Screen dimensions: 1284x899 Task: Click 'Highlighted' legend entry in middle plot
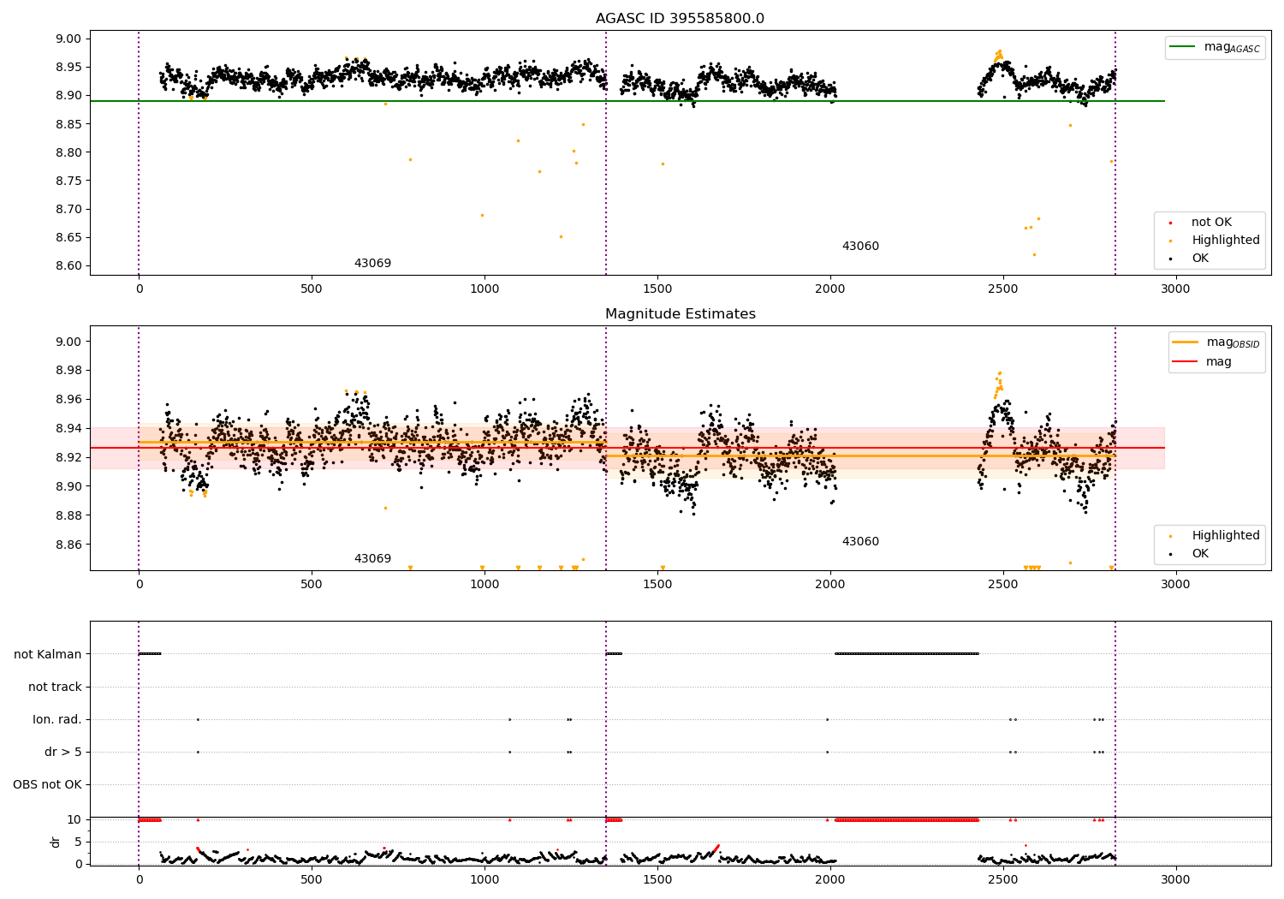(1225, 536)
